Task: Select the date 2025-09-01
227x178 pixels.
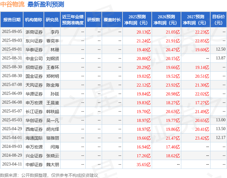Action: tap(12, 49)
